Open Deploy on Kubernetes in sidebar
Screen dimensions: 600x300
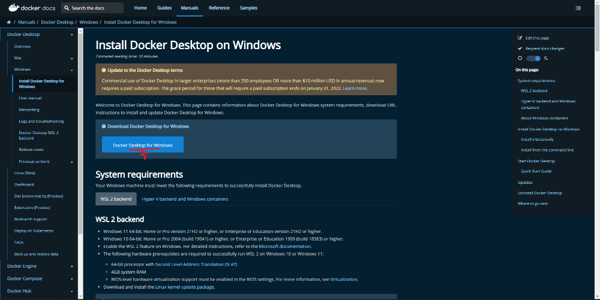[34, 231]
